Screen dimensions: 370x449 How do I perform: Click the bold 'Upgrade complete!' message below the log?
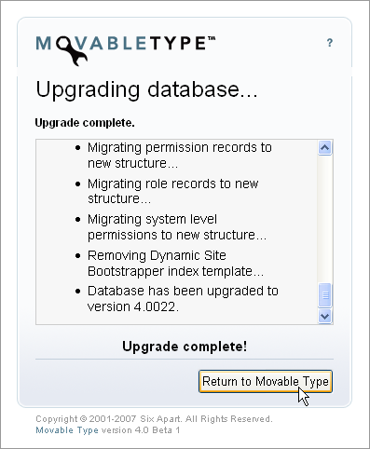pyautogui.click(x=185, y=347)
